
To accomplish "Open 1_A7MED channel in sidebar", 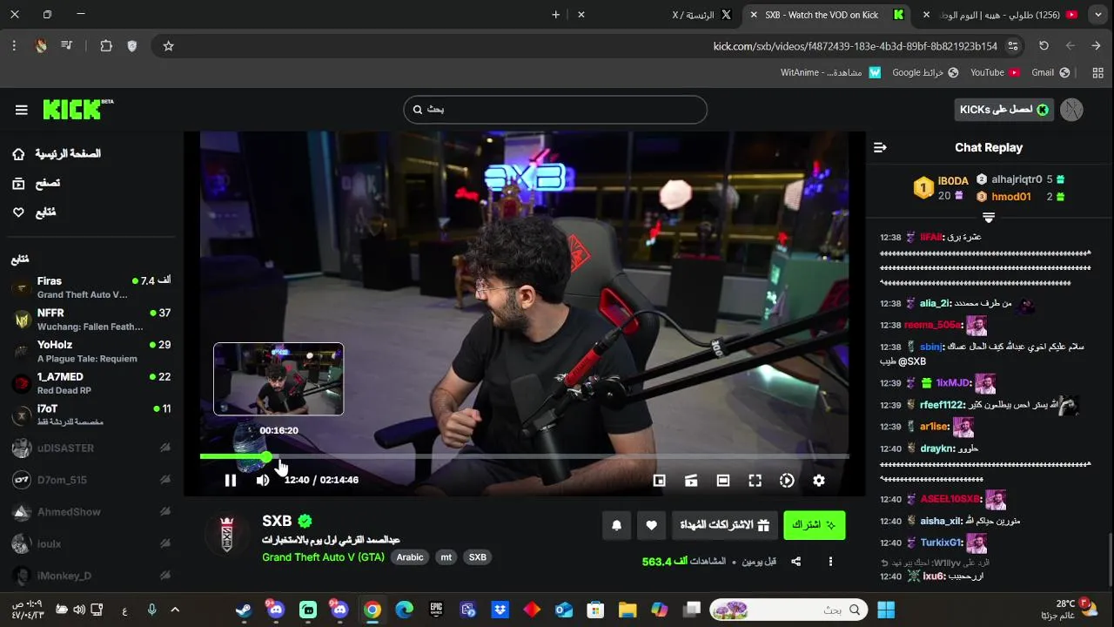I will 91,383.
